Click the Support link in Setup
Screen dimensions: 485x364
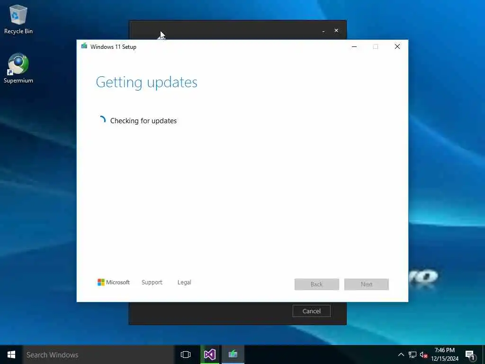coord(152,282)
